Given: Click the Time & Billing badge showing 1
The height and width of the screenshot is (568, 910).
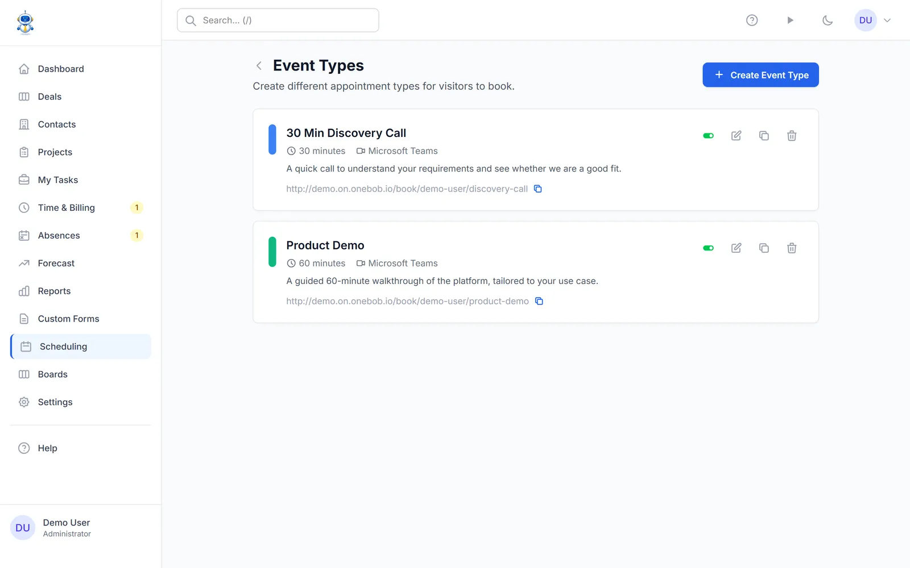Looking at the screenshot, I should [x=136, y=208].
